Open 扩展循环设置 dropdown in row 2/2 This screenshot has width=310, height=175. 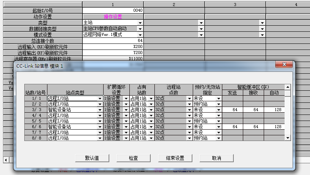click(126, 104)
